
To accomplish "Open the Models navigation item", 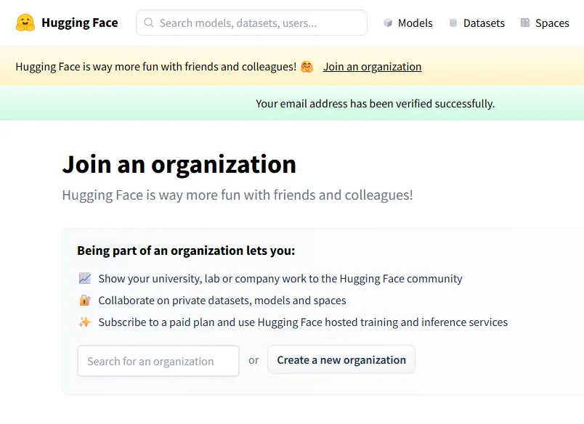I will click(x=415, y=23).
